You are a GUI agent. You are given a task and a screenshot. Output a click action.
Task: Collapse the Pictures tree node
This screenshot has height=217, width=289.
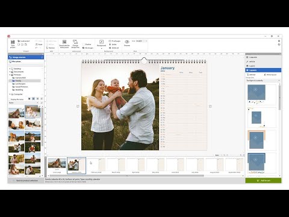(x=10, y=75)
